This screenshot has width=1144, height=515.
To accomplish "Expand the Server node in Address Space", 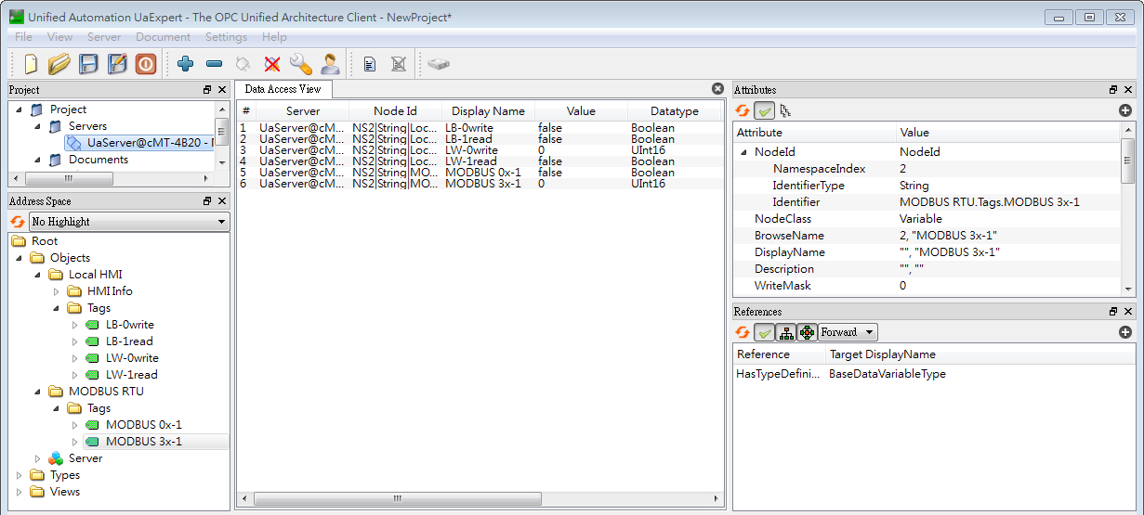I will click(37, 458).
